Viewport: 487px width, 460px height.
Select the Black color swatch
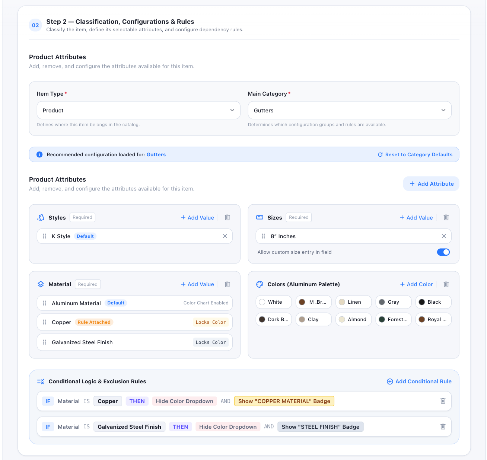point(433,302)
